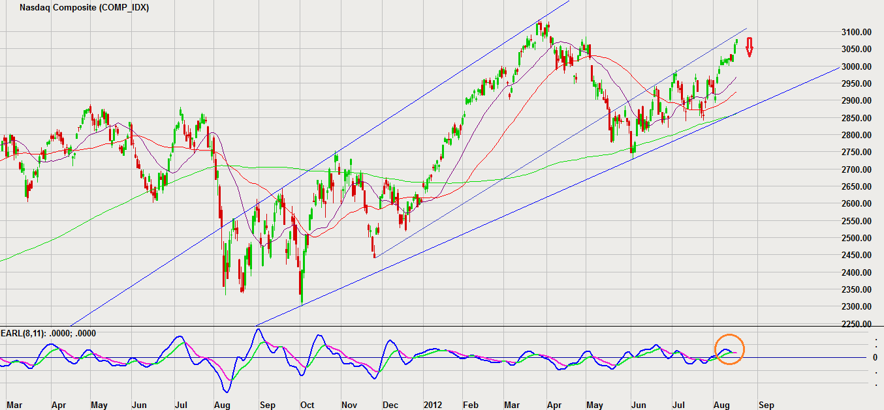Image resolution: width=884 pixels, height=410 pixels.
Task: Click the Feb label on time axis
Action: coord(473,405)
